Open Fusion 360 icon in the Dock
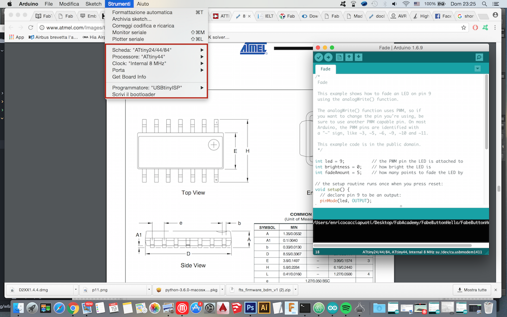Viewport: 507px width, 317px height. pos(291,308)
